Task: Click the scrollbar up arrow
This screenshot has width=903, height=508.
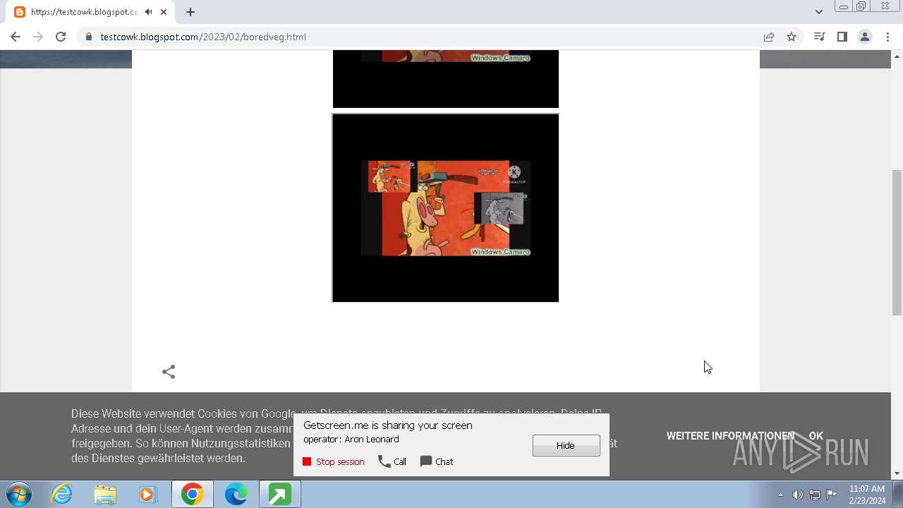Action: click(x=897, y=56)
